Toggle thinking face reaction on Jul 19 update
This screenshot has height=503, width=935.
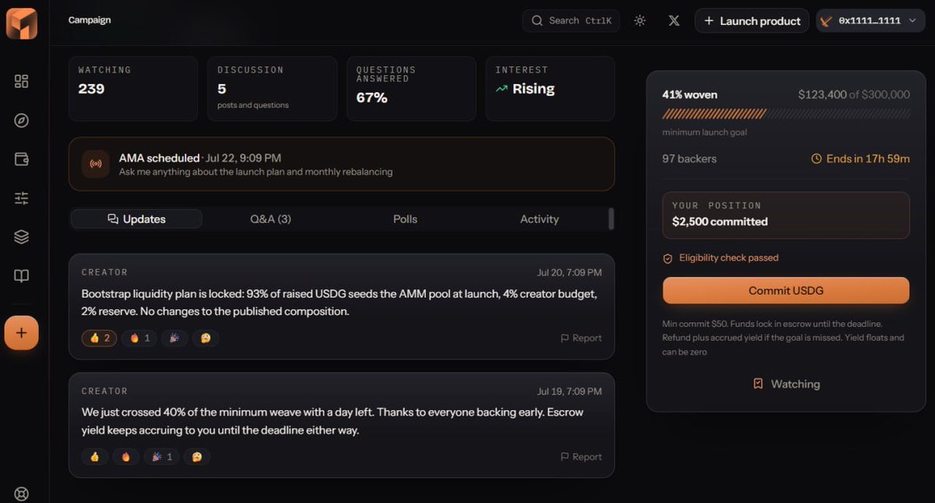click(197, 457)
